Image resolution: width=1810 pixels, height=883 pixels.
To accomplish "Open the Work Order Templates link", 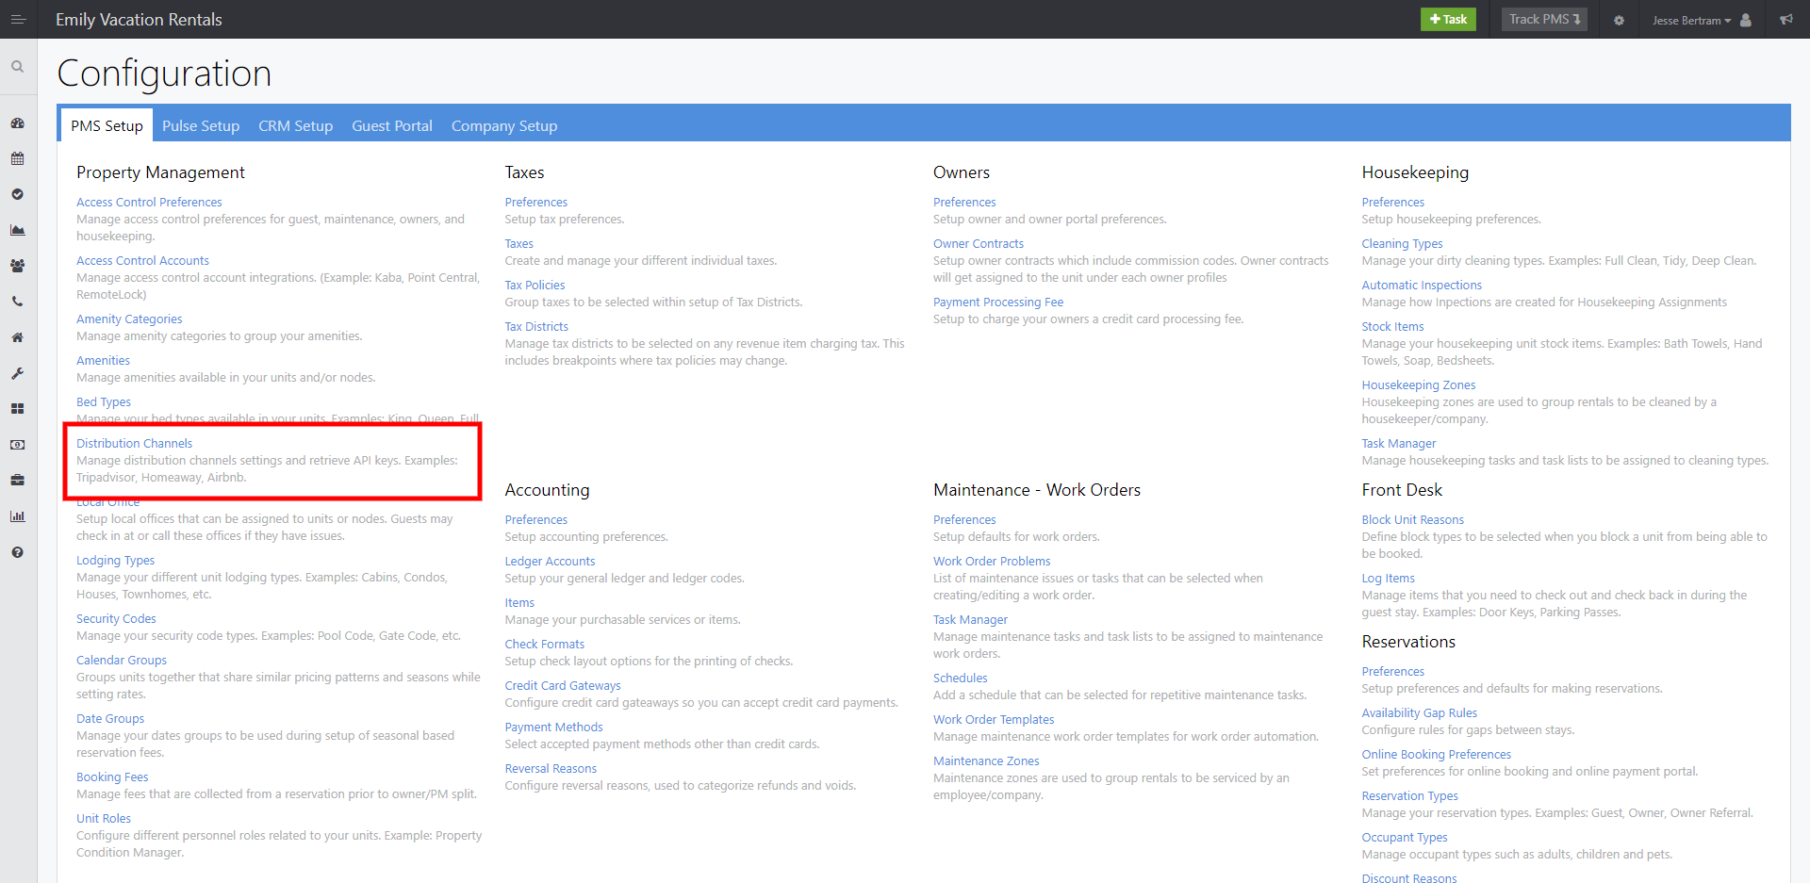I will coord(994,719).
